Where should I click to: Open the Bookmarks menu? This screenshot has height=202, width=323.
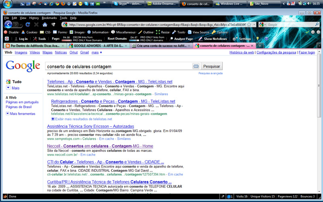49,18
